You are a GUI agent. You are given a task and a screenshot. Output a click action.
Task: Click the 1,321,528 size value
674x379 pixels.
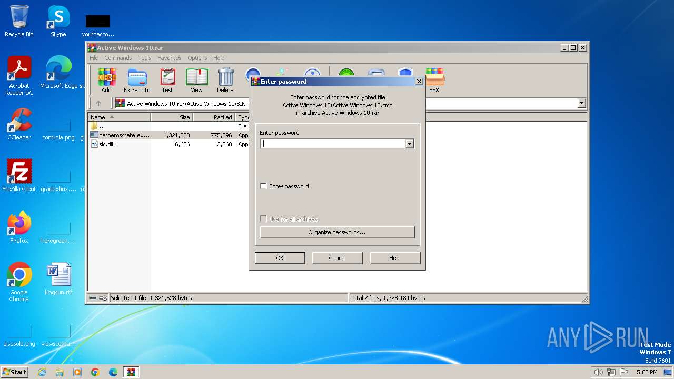(176, 135)
